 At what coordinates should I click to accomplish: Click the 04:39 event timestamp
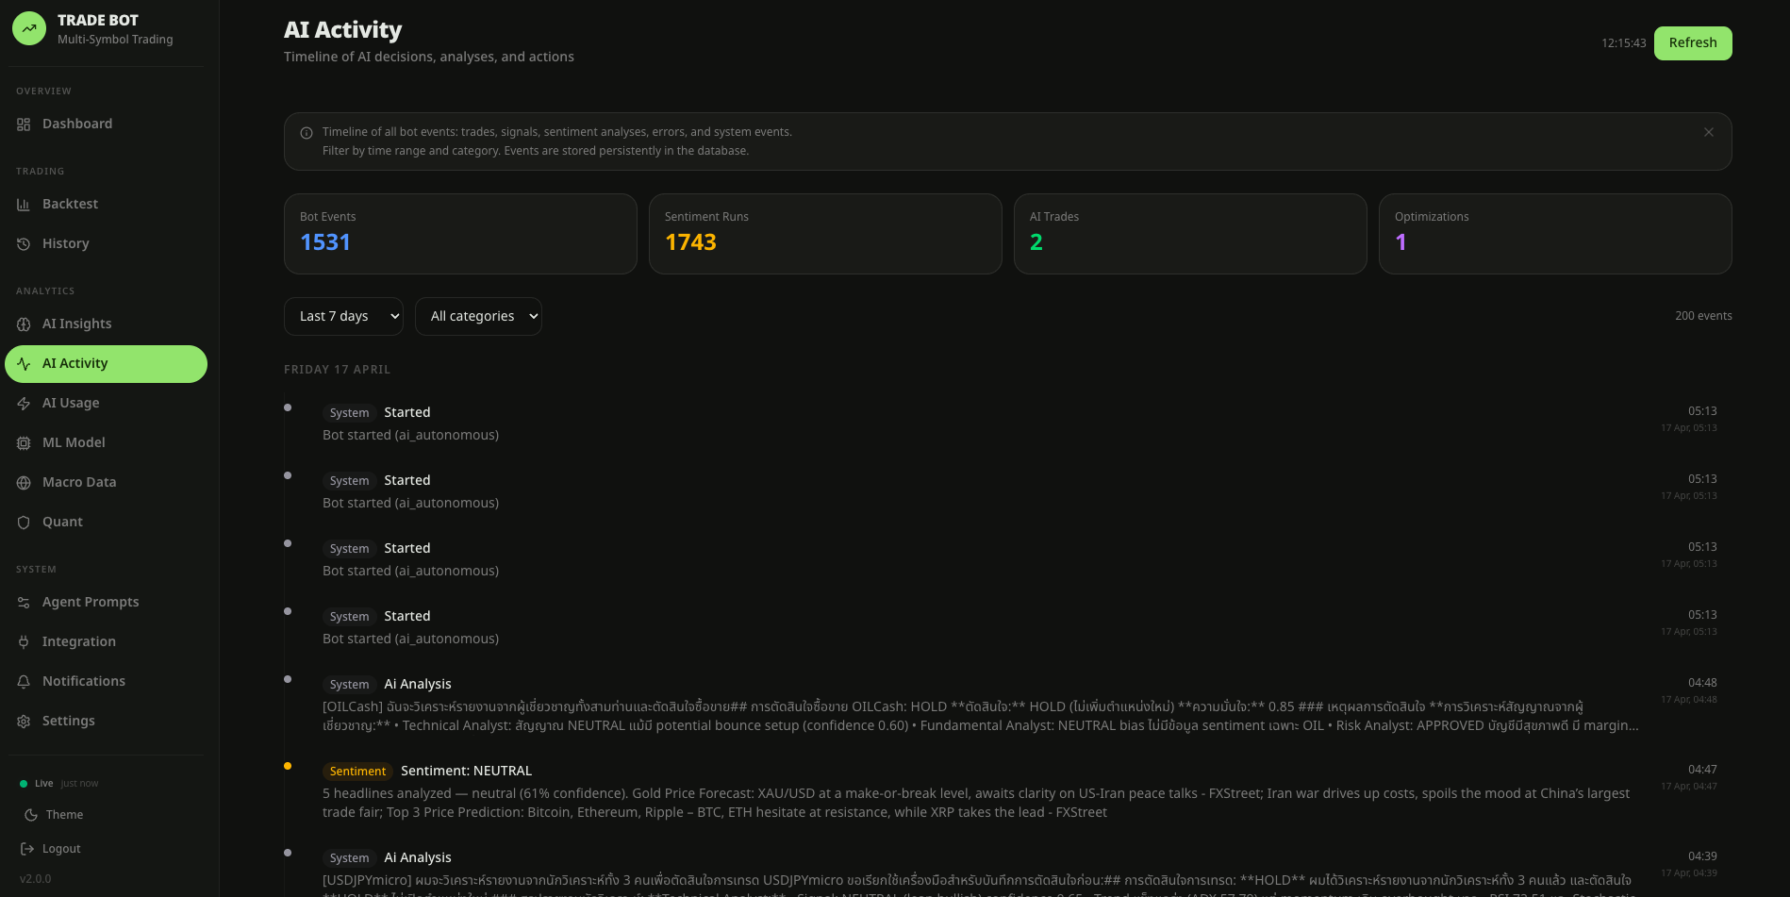pos(1702,856)
